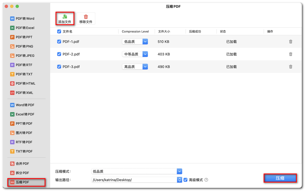Image resolution: width=305 pixels, height=191 pixels.
Task: Click the output path stepper arrows
Action: (179, 180)
